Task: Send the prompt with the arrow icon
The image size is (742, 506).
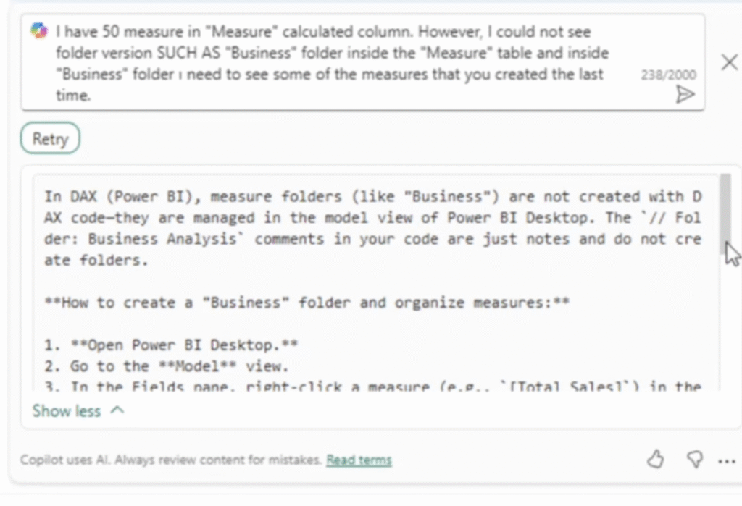Action: coord(685,94)
